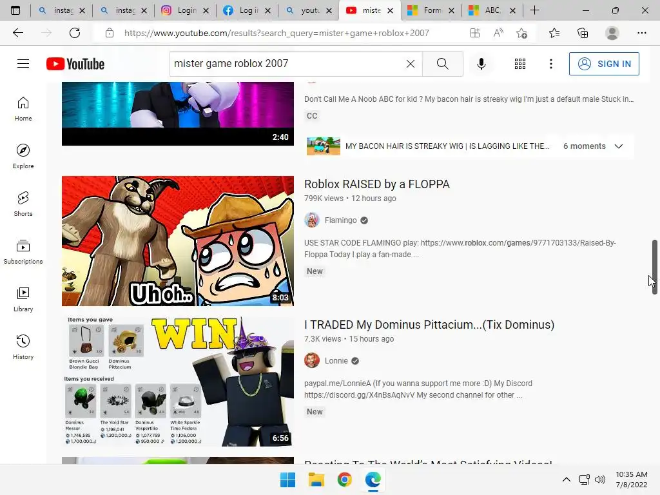Open the Flamingo channel link
This screenshot has height=495, width=660.
pyautogui.click(x=340, y=220)
